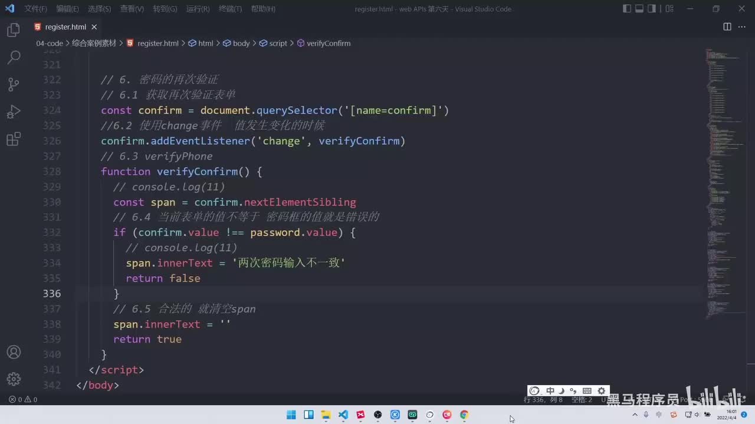
Task: Open the editor More Actions ellipsis
Action: [741, 27]
